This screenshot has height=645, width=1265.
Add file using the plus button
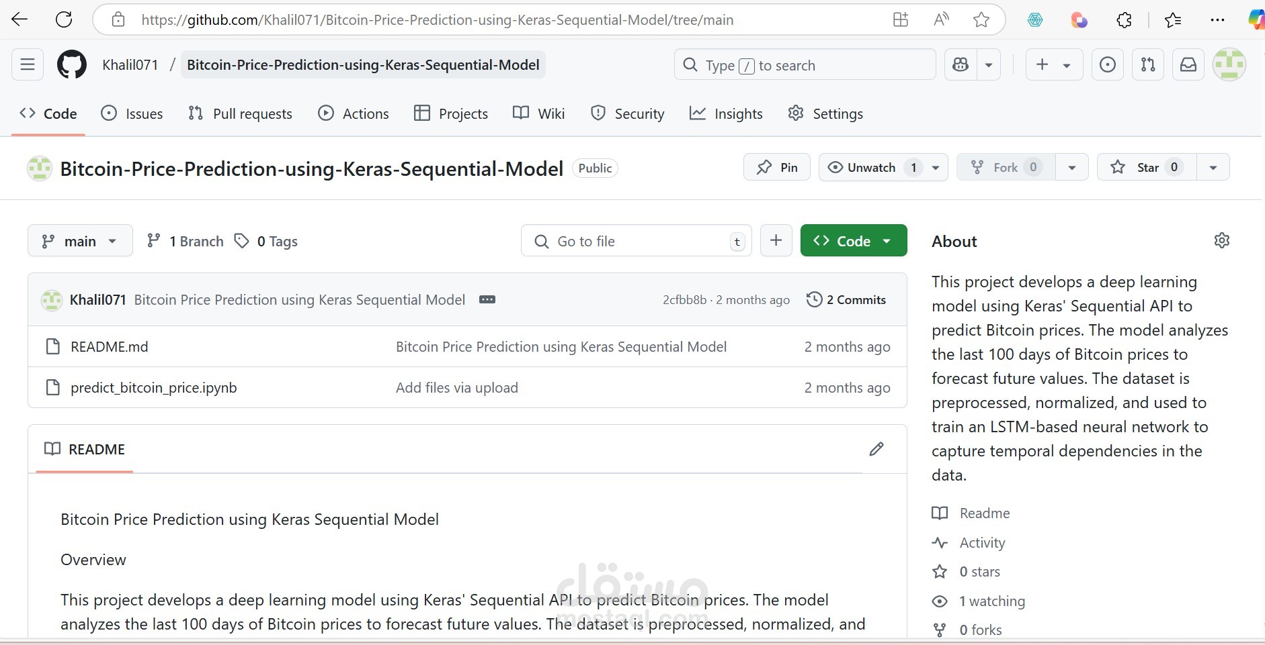click(776, 240)
